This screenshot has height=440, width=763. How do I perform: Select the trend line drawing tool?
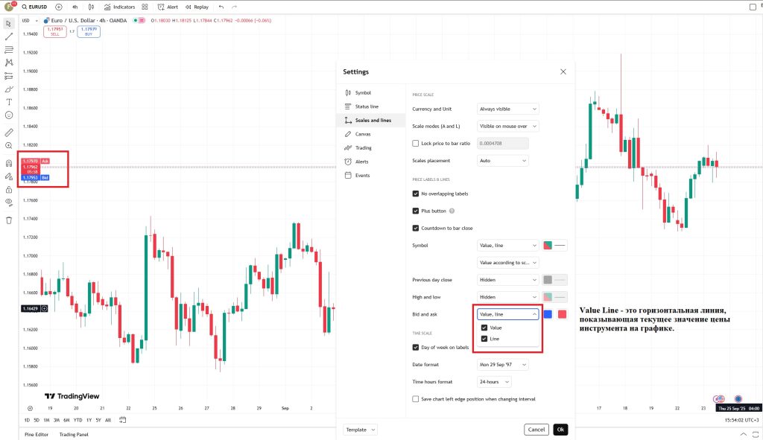coord(9,36)
